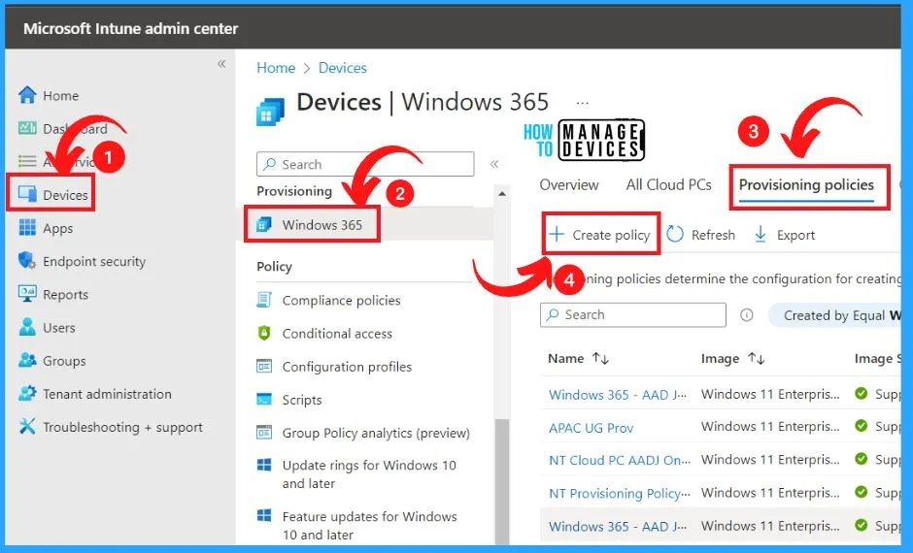Collapse the Devices submenu pane

[x=494, y=164]
